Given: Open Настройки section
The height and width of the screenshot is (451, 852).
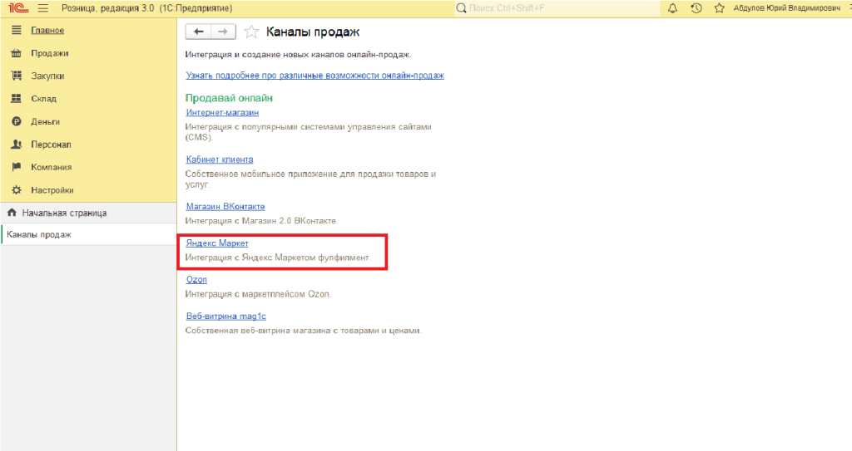Looking at the screenshot, I should point(52,190).
